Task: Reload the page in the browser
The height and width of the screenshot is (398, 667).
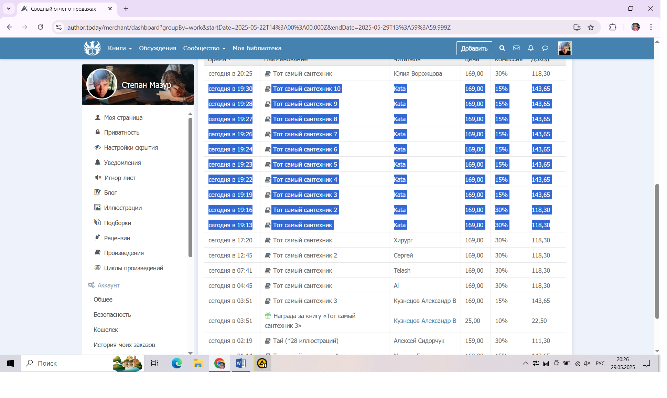Action: click(40, 27)
